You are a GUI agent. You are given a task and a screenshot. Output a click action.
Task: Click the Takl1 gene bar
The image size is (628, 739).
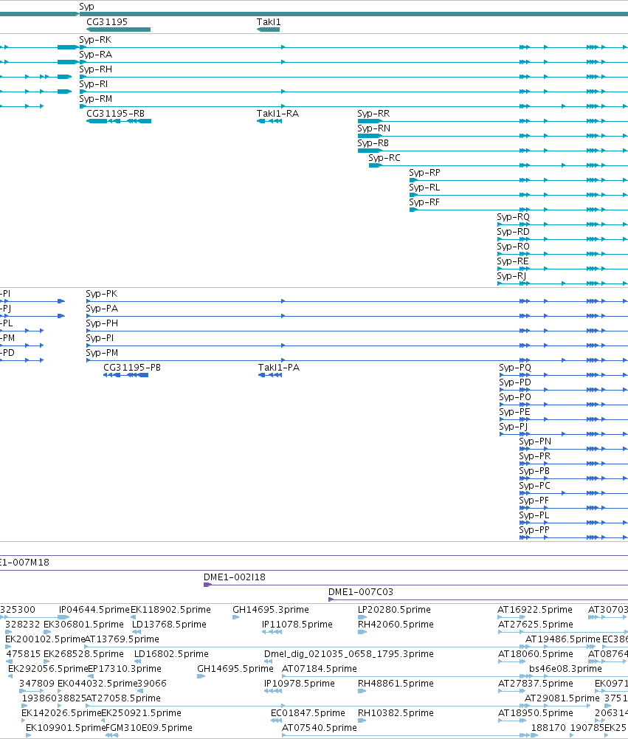point(268,30)
